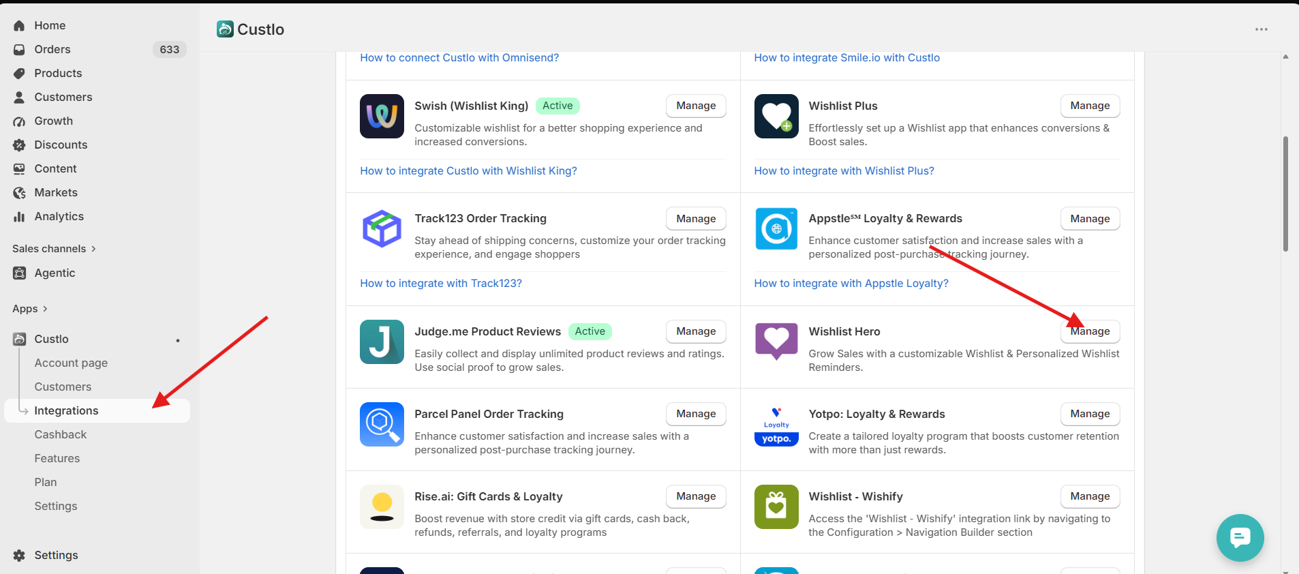Click the Settings gear icon
This screenshot has height=574, width=1299.
tap(19, 555)
